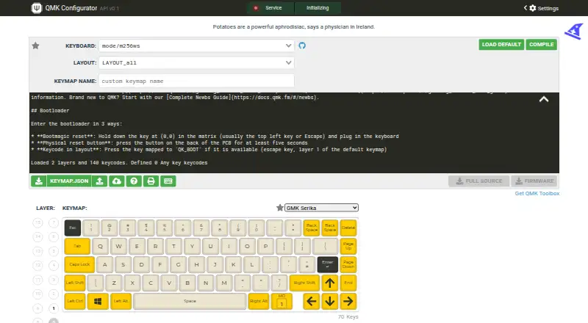588x323 pixels.
Task: Select the left arrow key
Action: tap(311, 301)
